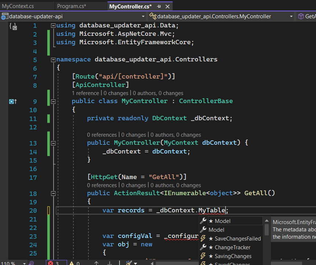The image size is (316, 265).
Task: Go to previous issue with the up arrow
Action: 96,263
